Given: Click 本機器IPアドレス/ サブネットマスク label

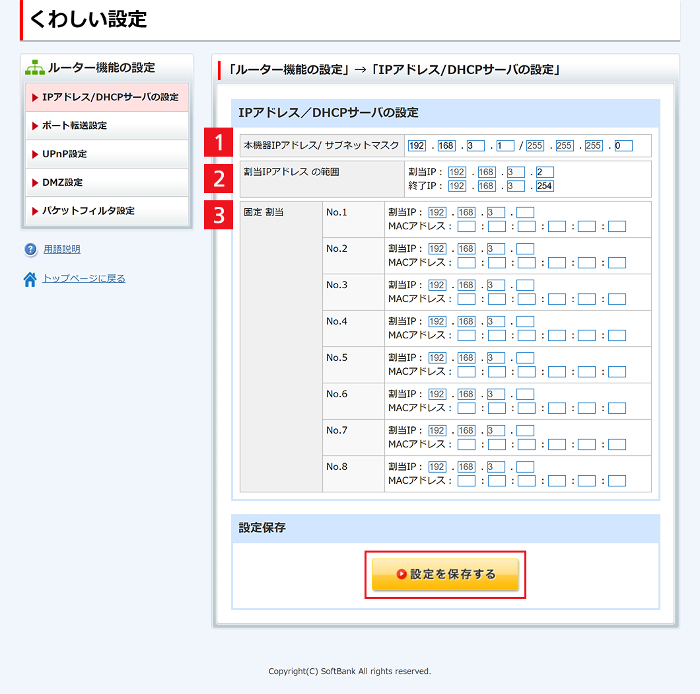Looking at the screenshot, I should click(321, 145).
